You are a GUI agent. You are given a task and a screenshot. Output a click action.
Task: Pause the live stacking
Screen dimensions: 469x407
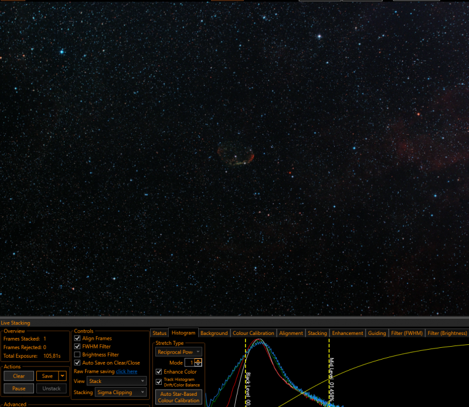point(19,388)
